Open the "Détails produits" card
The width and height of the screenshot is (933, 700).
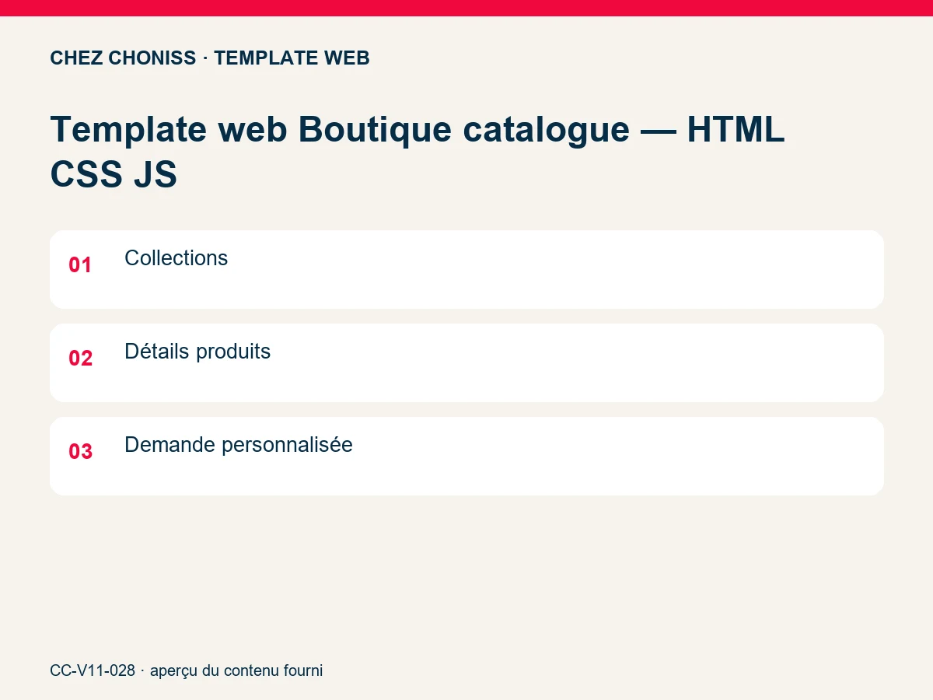coord(466,362)
